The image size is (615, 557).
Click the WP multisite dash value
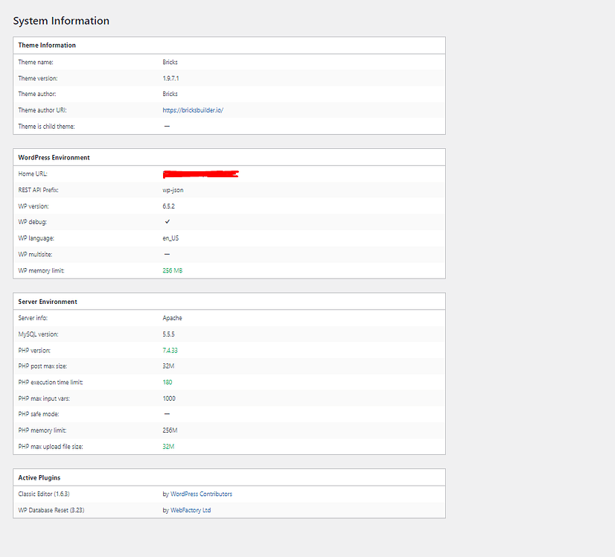pos(167,254)
